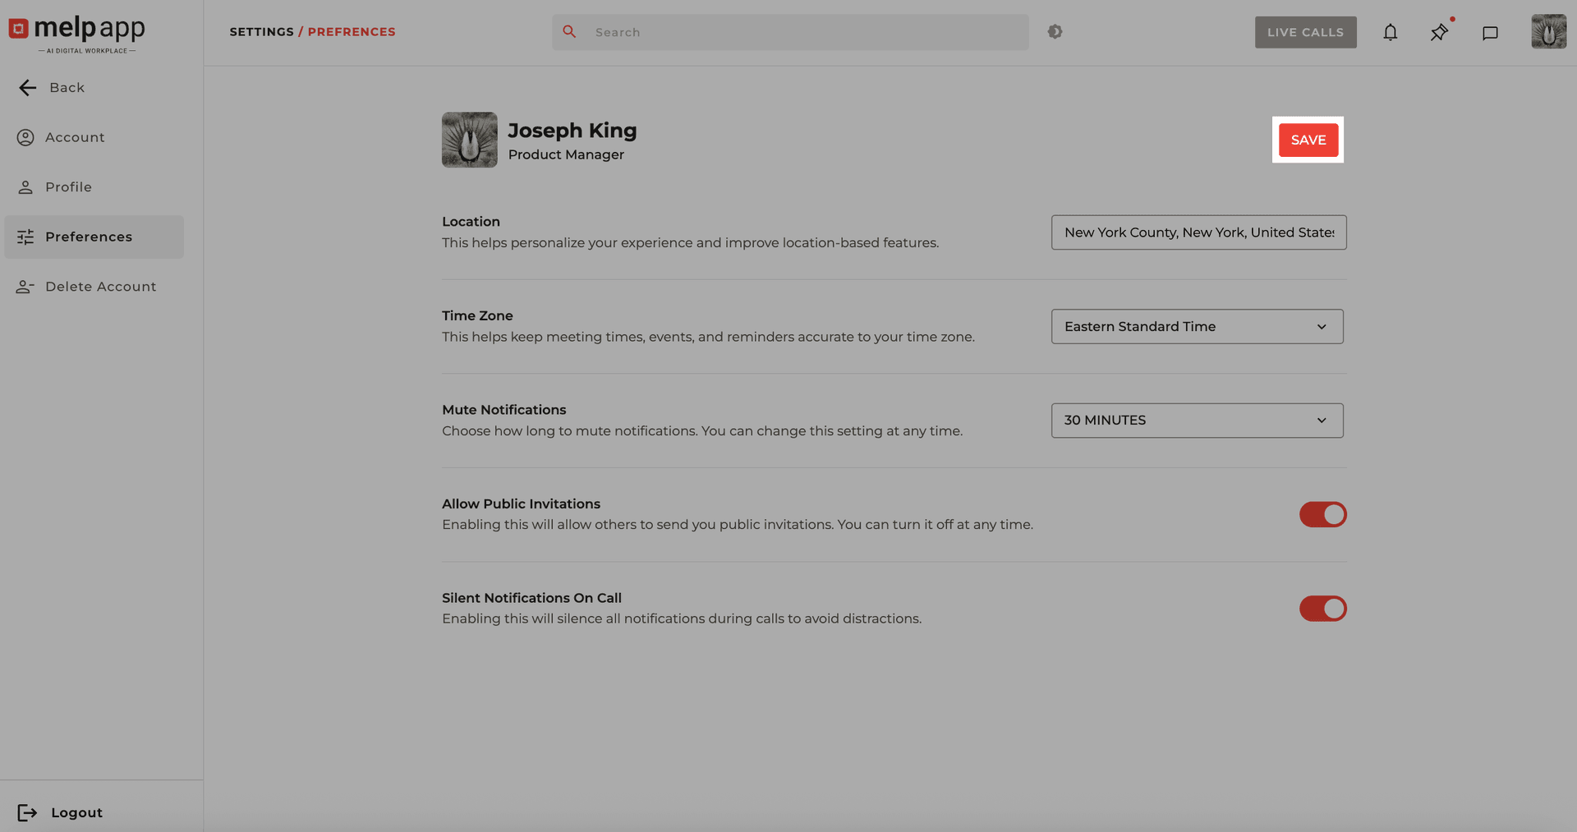
Task: Select Delete Account in sidebar
Action: (100, 287)
